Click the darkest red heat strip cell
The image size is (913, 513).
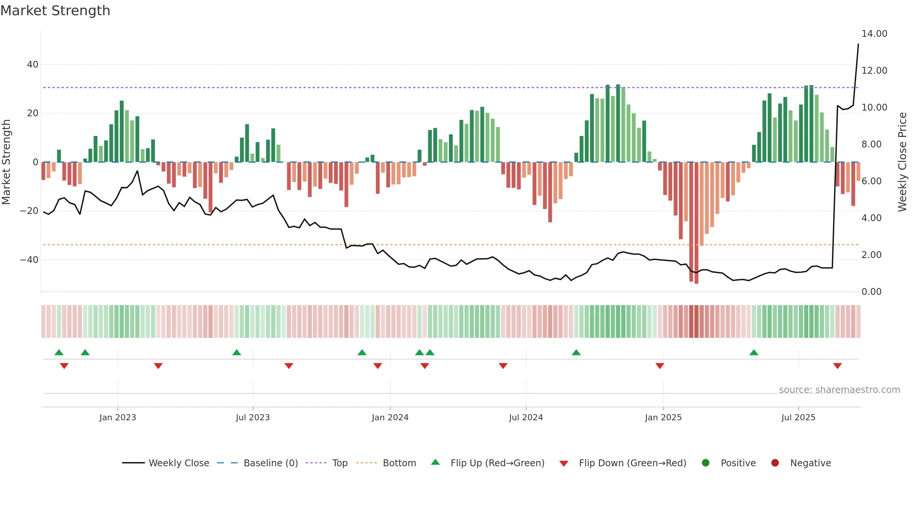[x=697, y=321]
